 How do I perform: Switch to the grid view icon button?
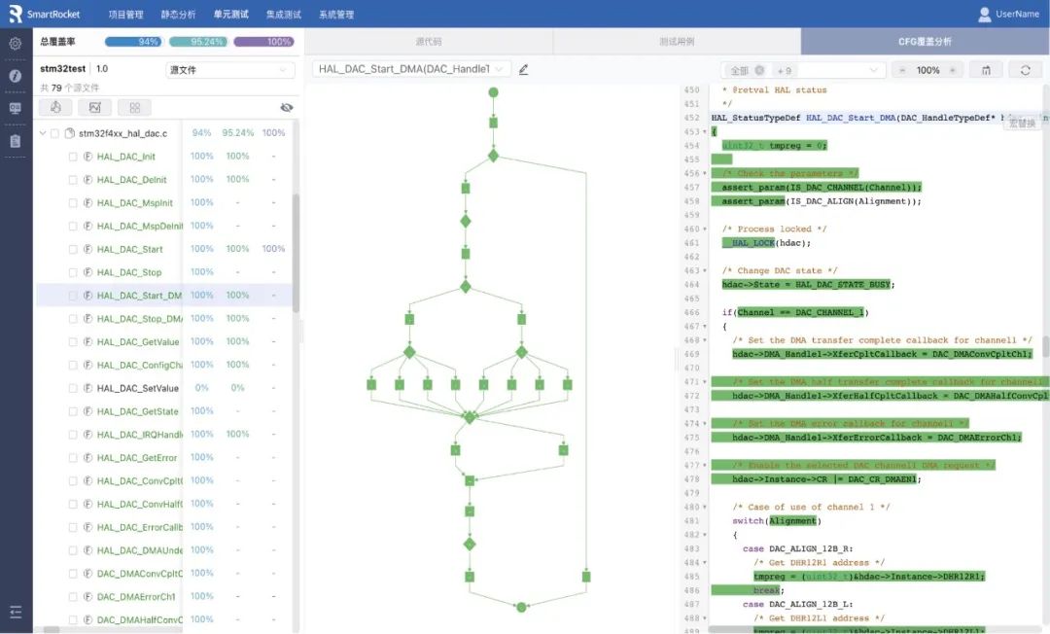(134, 107)
